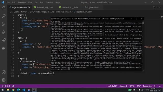Click the ENG input language indicator
Screen dimensions: 163x92
[x=148, y=90]
